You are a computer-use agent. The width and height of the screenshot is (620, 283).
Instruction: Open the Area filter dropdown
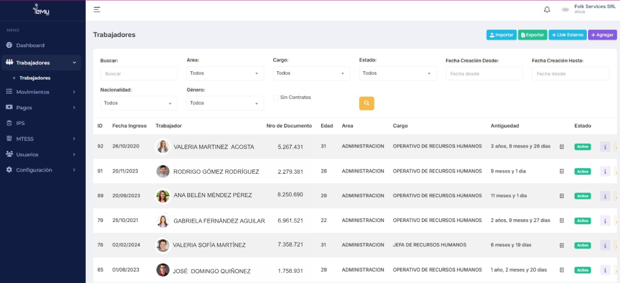pos(225,73)
